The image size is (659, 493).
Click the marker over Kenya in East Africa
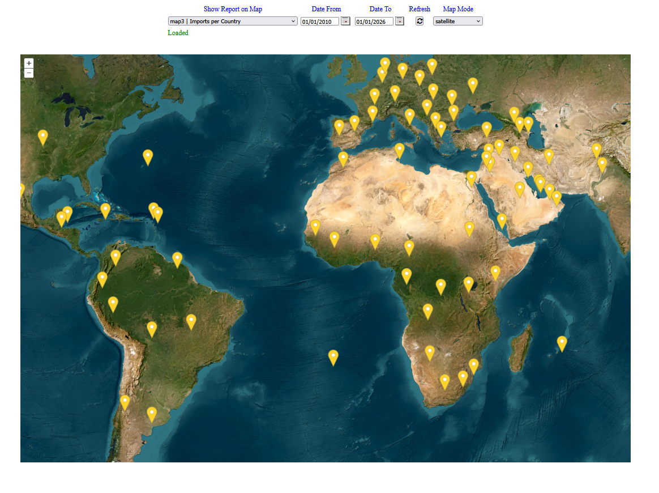pyautogui.click(x=495, y=273)
